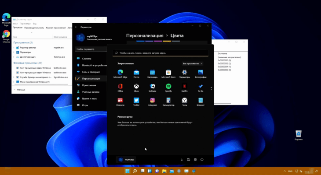Open the Часы app in Start menu

tap(184, 101)
